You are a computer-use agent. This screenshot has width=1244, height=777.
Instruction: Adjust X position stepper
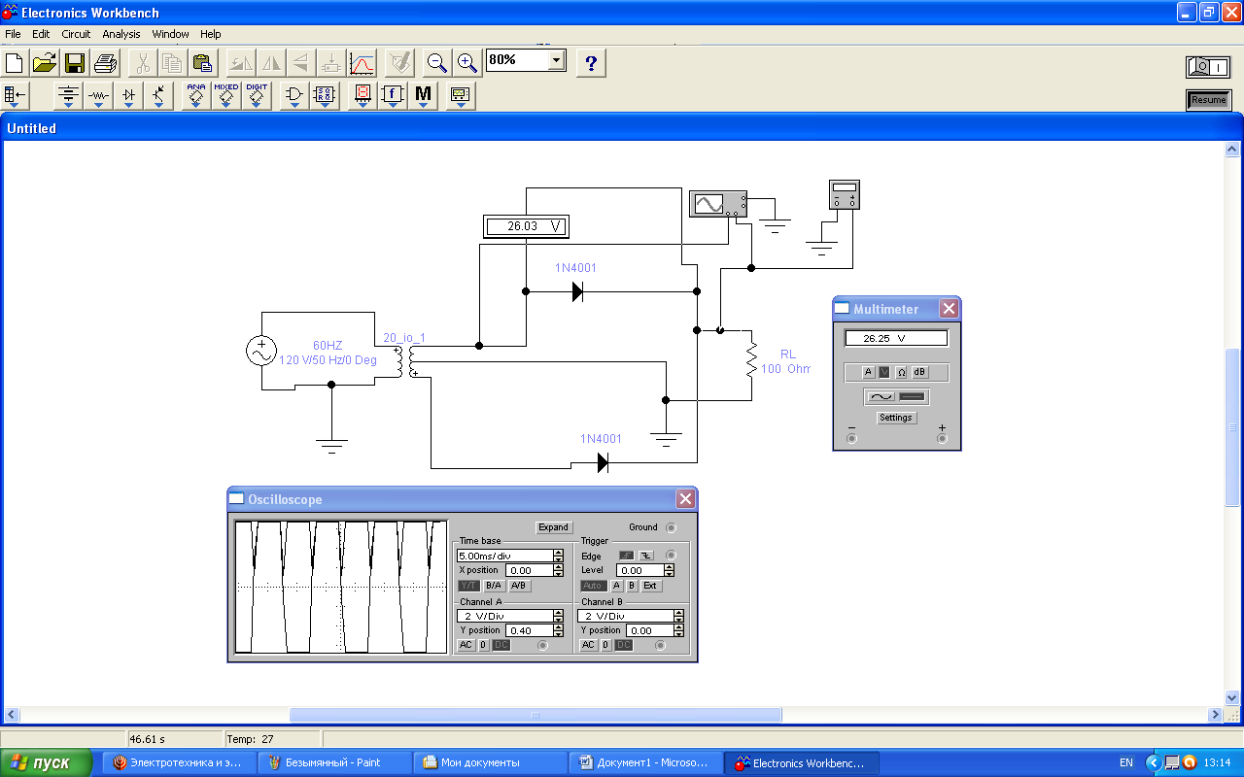pyautogui.click(x=558, y=570)
